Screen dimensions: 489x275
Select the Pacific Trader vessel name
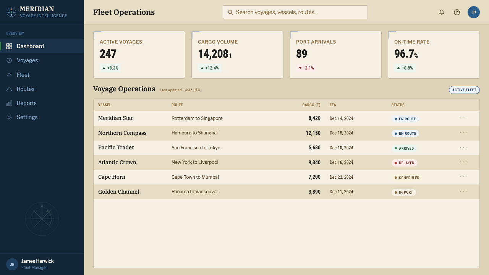pos(116,147)
